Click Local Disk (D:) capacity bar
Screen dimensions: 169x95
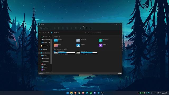89,53
